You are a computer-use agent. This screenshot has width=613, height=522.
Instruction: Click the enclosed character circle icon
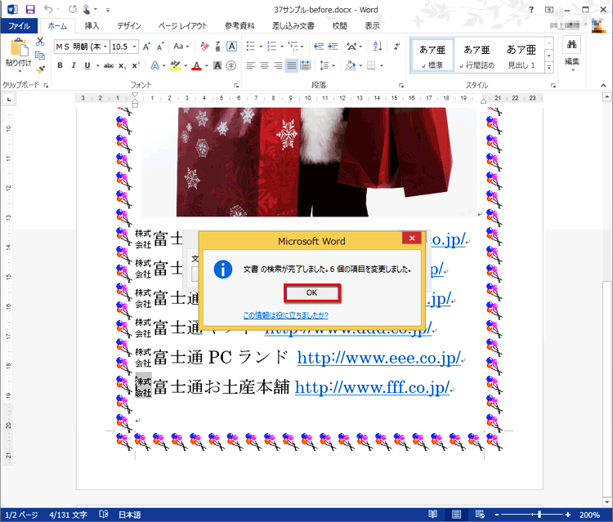click(x=231, y=65)
